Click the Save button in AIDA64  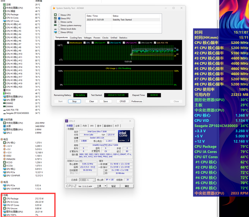coord(105,101)
